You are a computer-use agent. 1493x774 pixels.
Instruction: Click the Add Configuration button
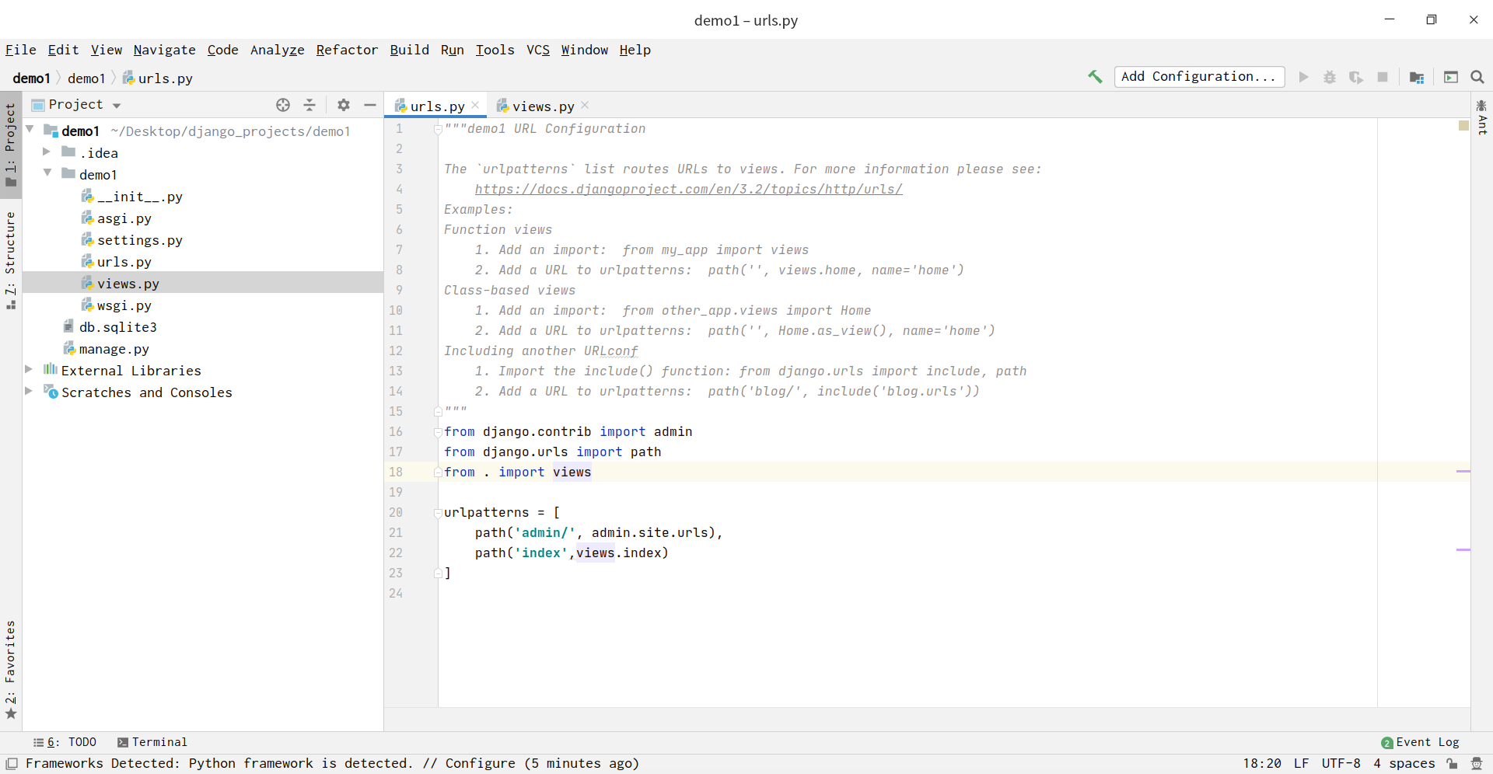(x=1199, y=77)
